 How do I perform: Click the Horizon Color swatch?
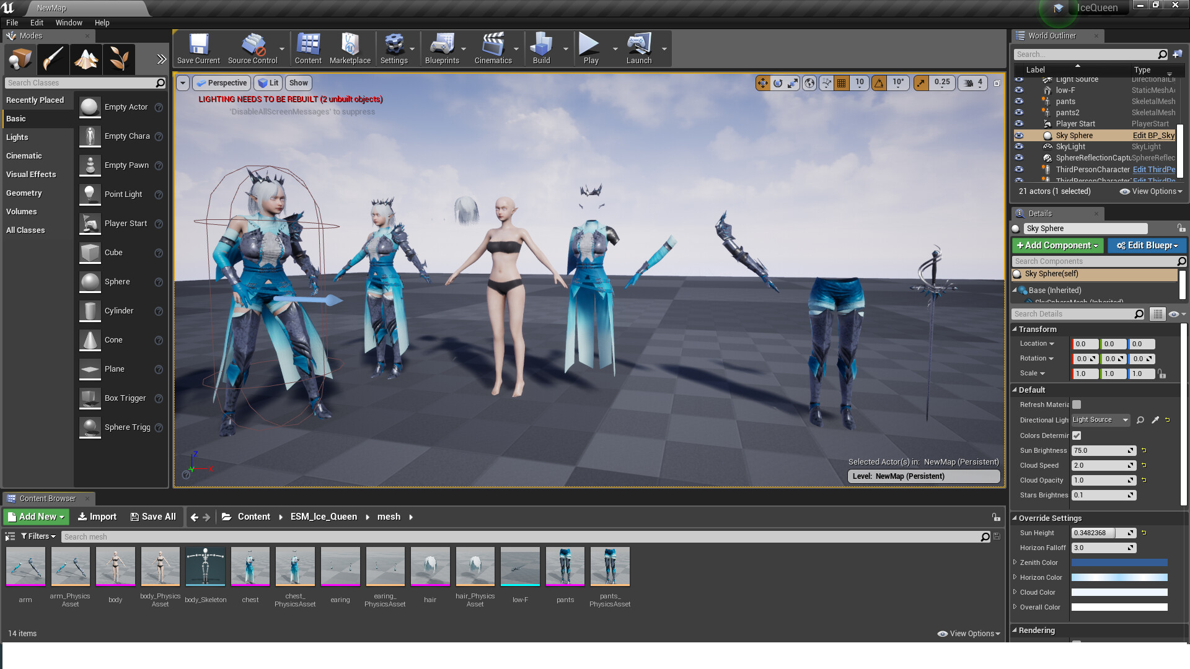[x=1119, y=577]
